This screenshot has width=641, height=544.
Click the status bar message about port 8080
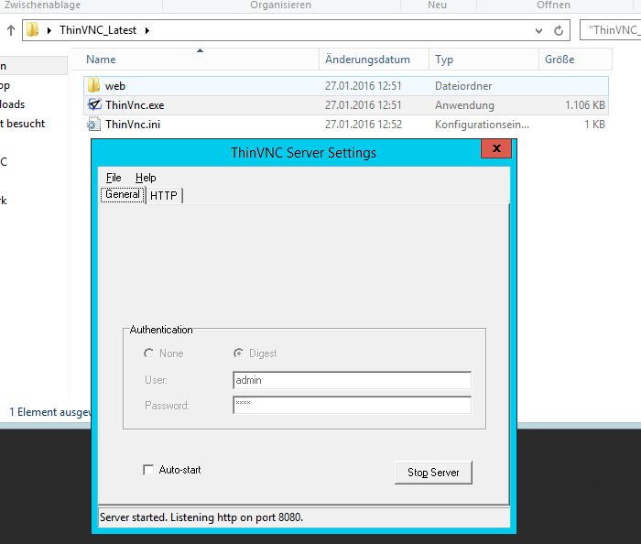[201, 517]
